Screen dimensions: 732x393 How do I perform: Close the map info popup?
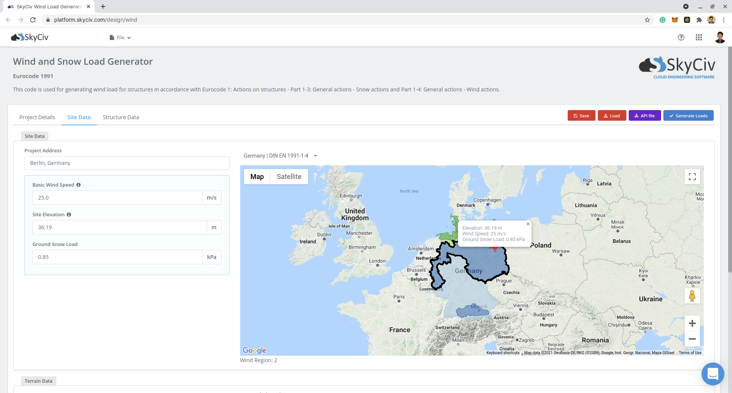tap(528, 224)
